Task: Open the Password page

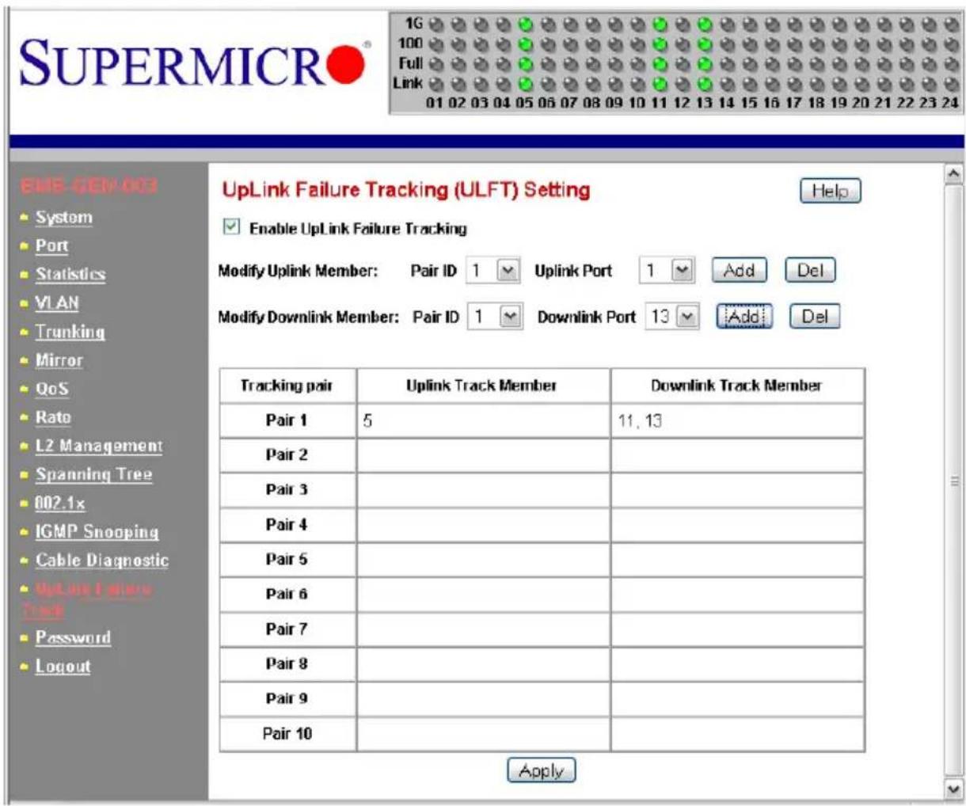Action: coord(73,637)
